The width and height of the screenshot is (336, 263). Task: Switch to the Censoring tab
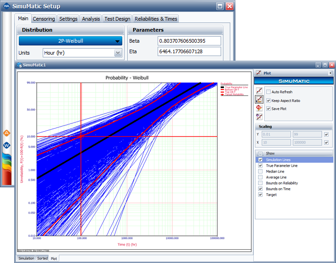coord(44,19)
